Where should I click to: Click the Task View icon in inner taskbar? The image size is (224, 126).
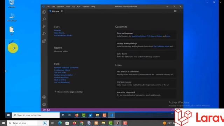point(70,115)
